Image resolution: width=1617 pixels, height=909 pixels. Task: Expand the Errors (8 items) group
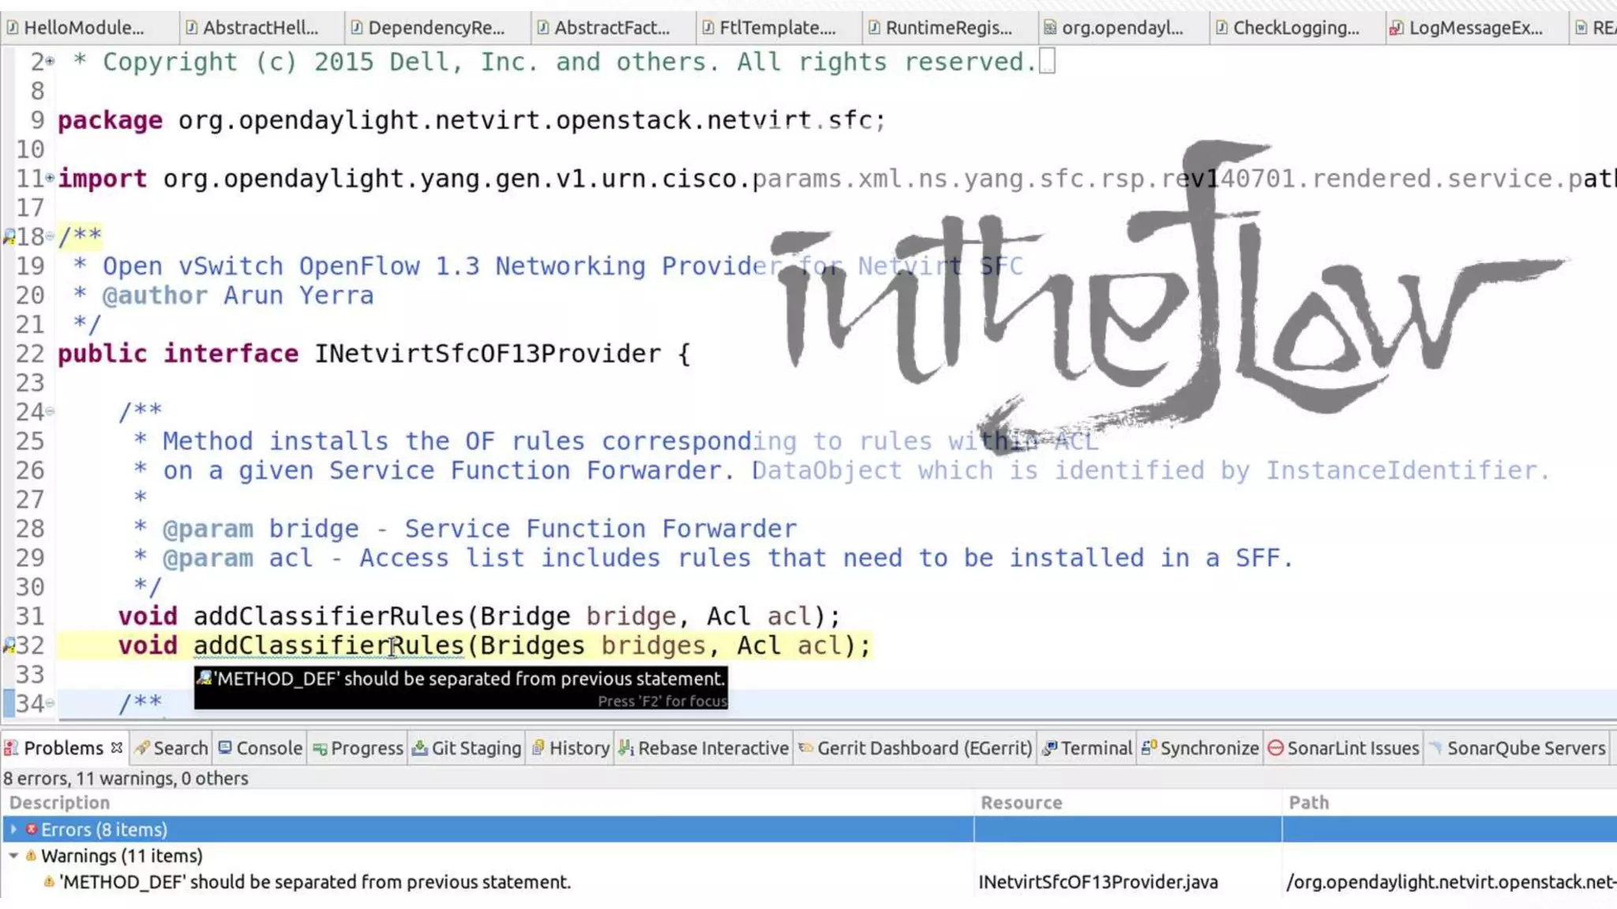click(x=13, y=829)
